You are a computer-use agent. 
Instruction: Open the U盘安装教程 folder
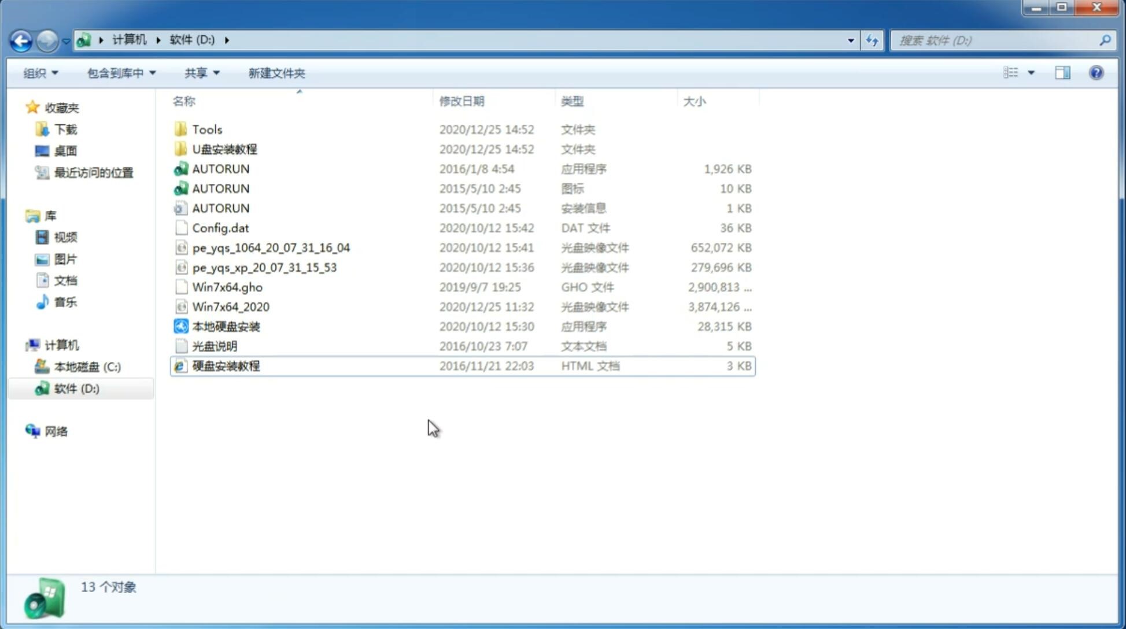pos(225,149)
